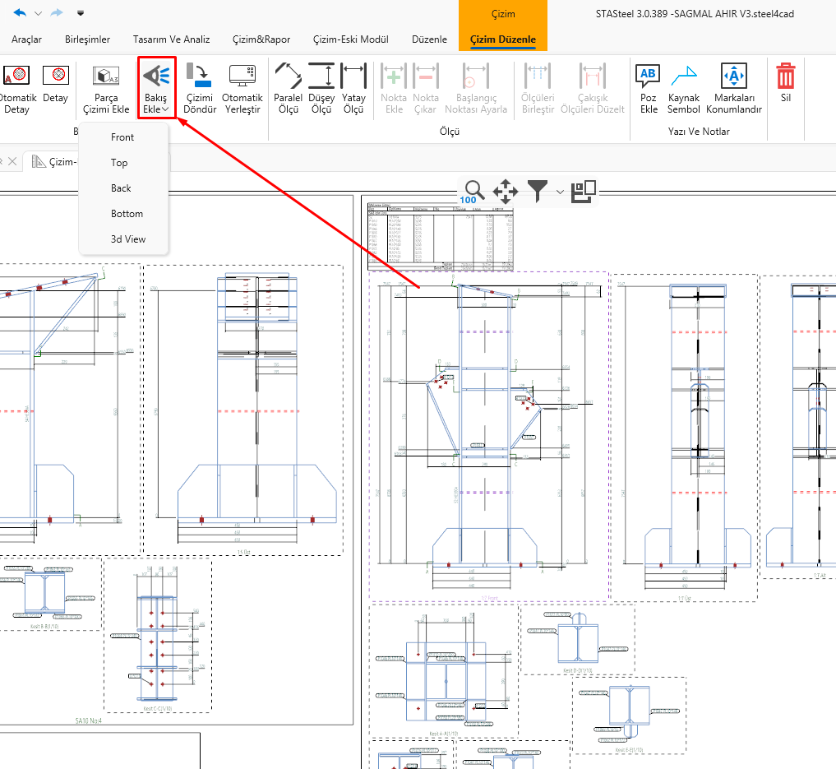Click the Otomatik Detay icon
This screenshot has width=836, height=769.
tap(16, 78)
